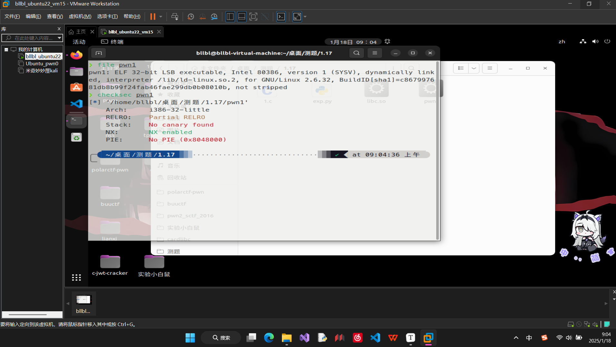
Task: Open Files view options dropdown
Action: tap(474, 68)
